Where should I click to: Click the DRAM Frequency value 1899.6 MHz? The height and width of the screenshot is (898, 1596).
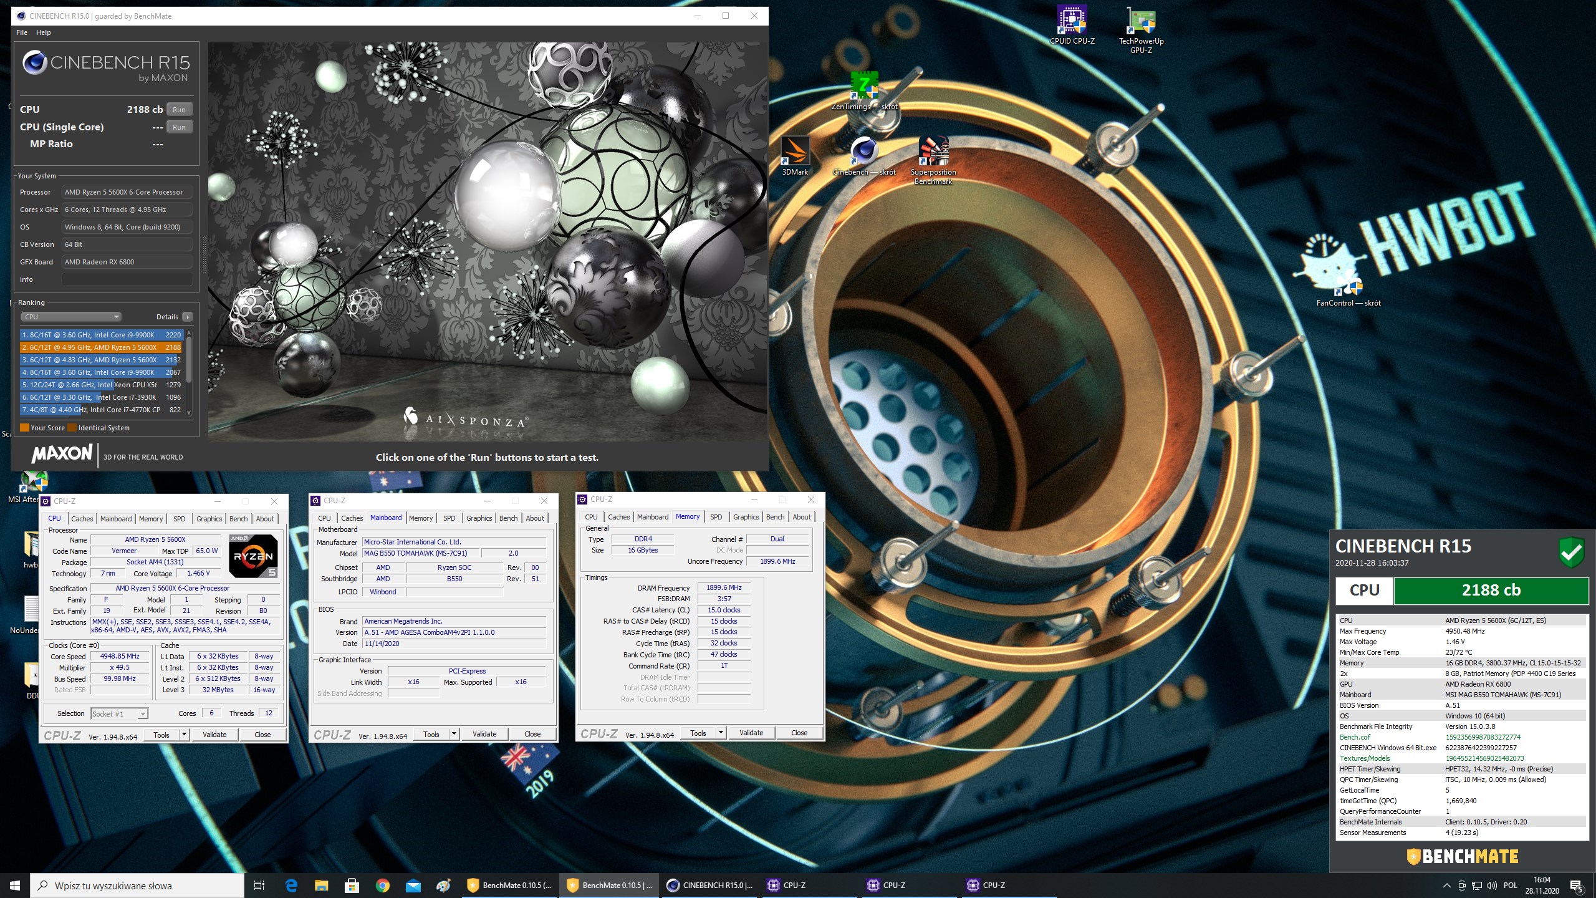724,587
